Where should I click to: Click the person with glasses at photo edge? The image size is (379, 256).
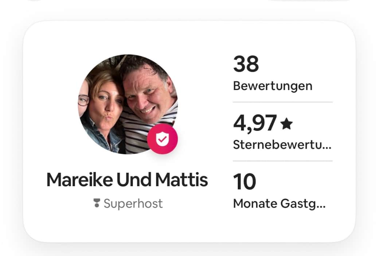(x=83, y=100)
